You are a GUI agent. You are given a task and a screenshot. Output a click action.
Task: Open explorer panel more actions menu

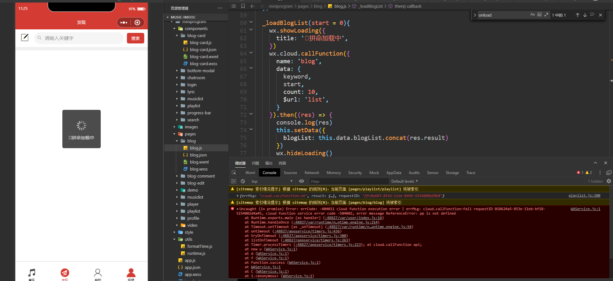tap(220, 8)
